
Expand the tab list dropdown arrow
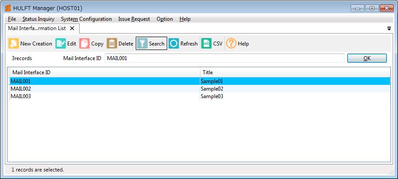tap(389, 28)
